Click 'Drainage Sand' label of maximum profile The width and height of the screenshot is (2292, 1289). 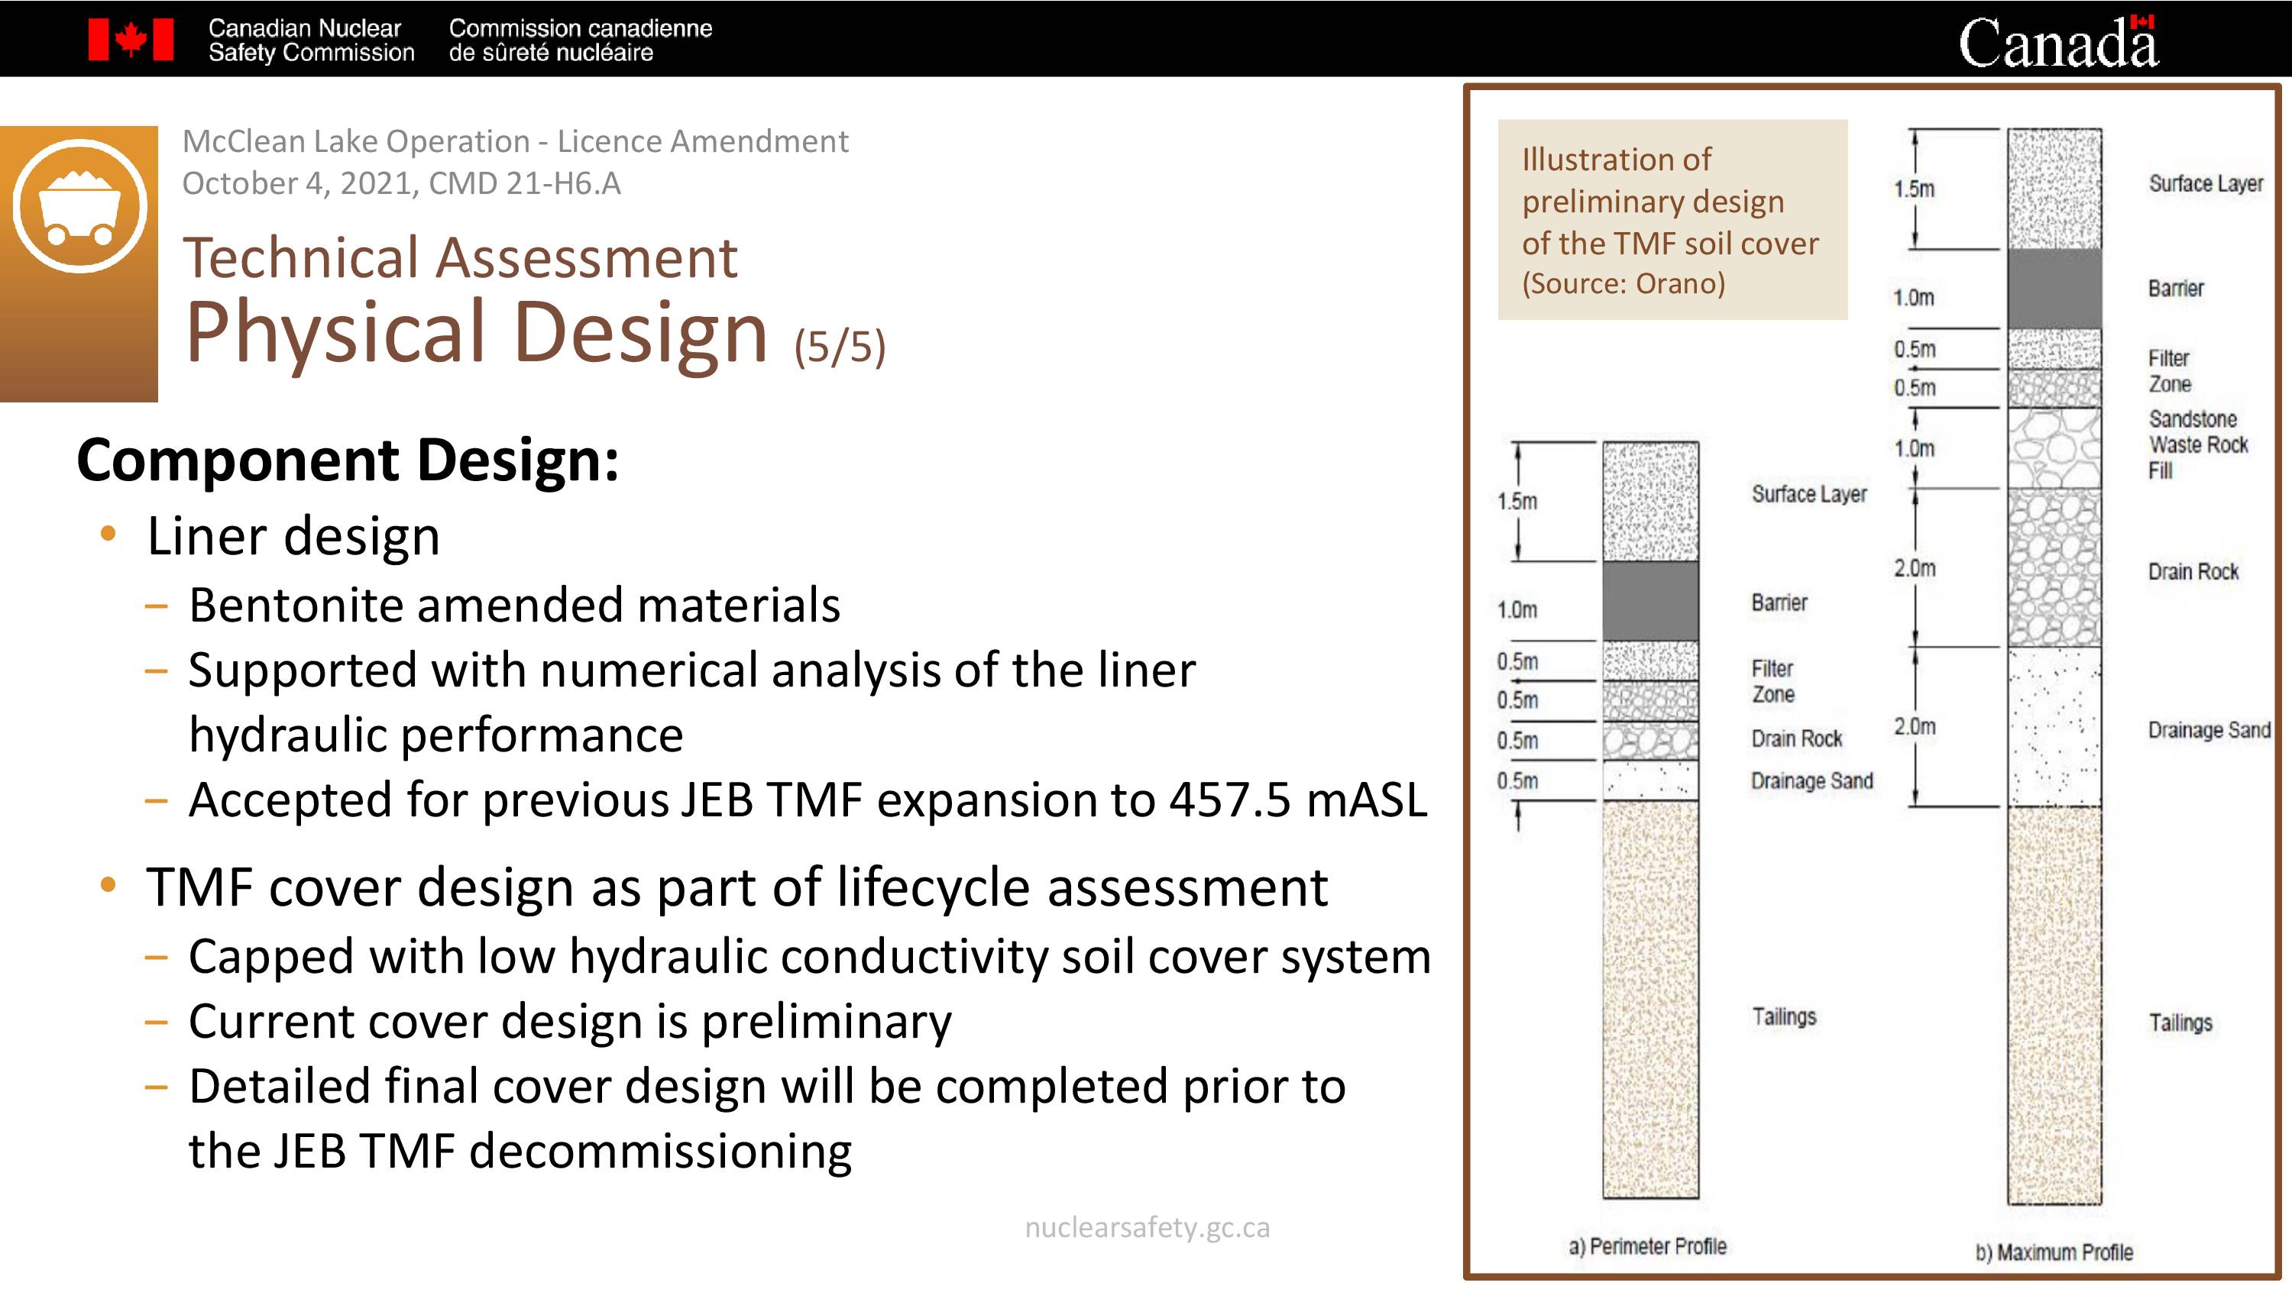coord(2209,730)
